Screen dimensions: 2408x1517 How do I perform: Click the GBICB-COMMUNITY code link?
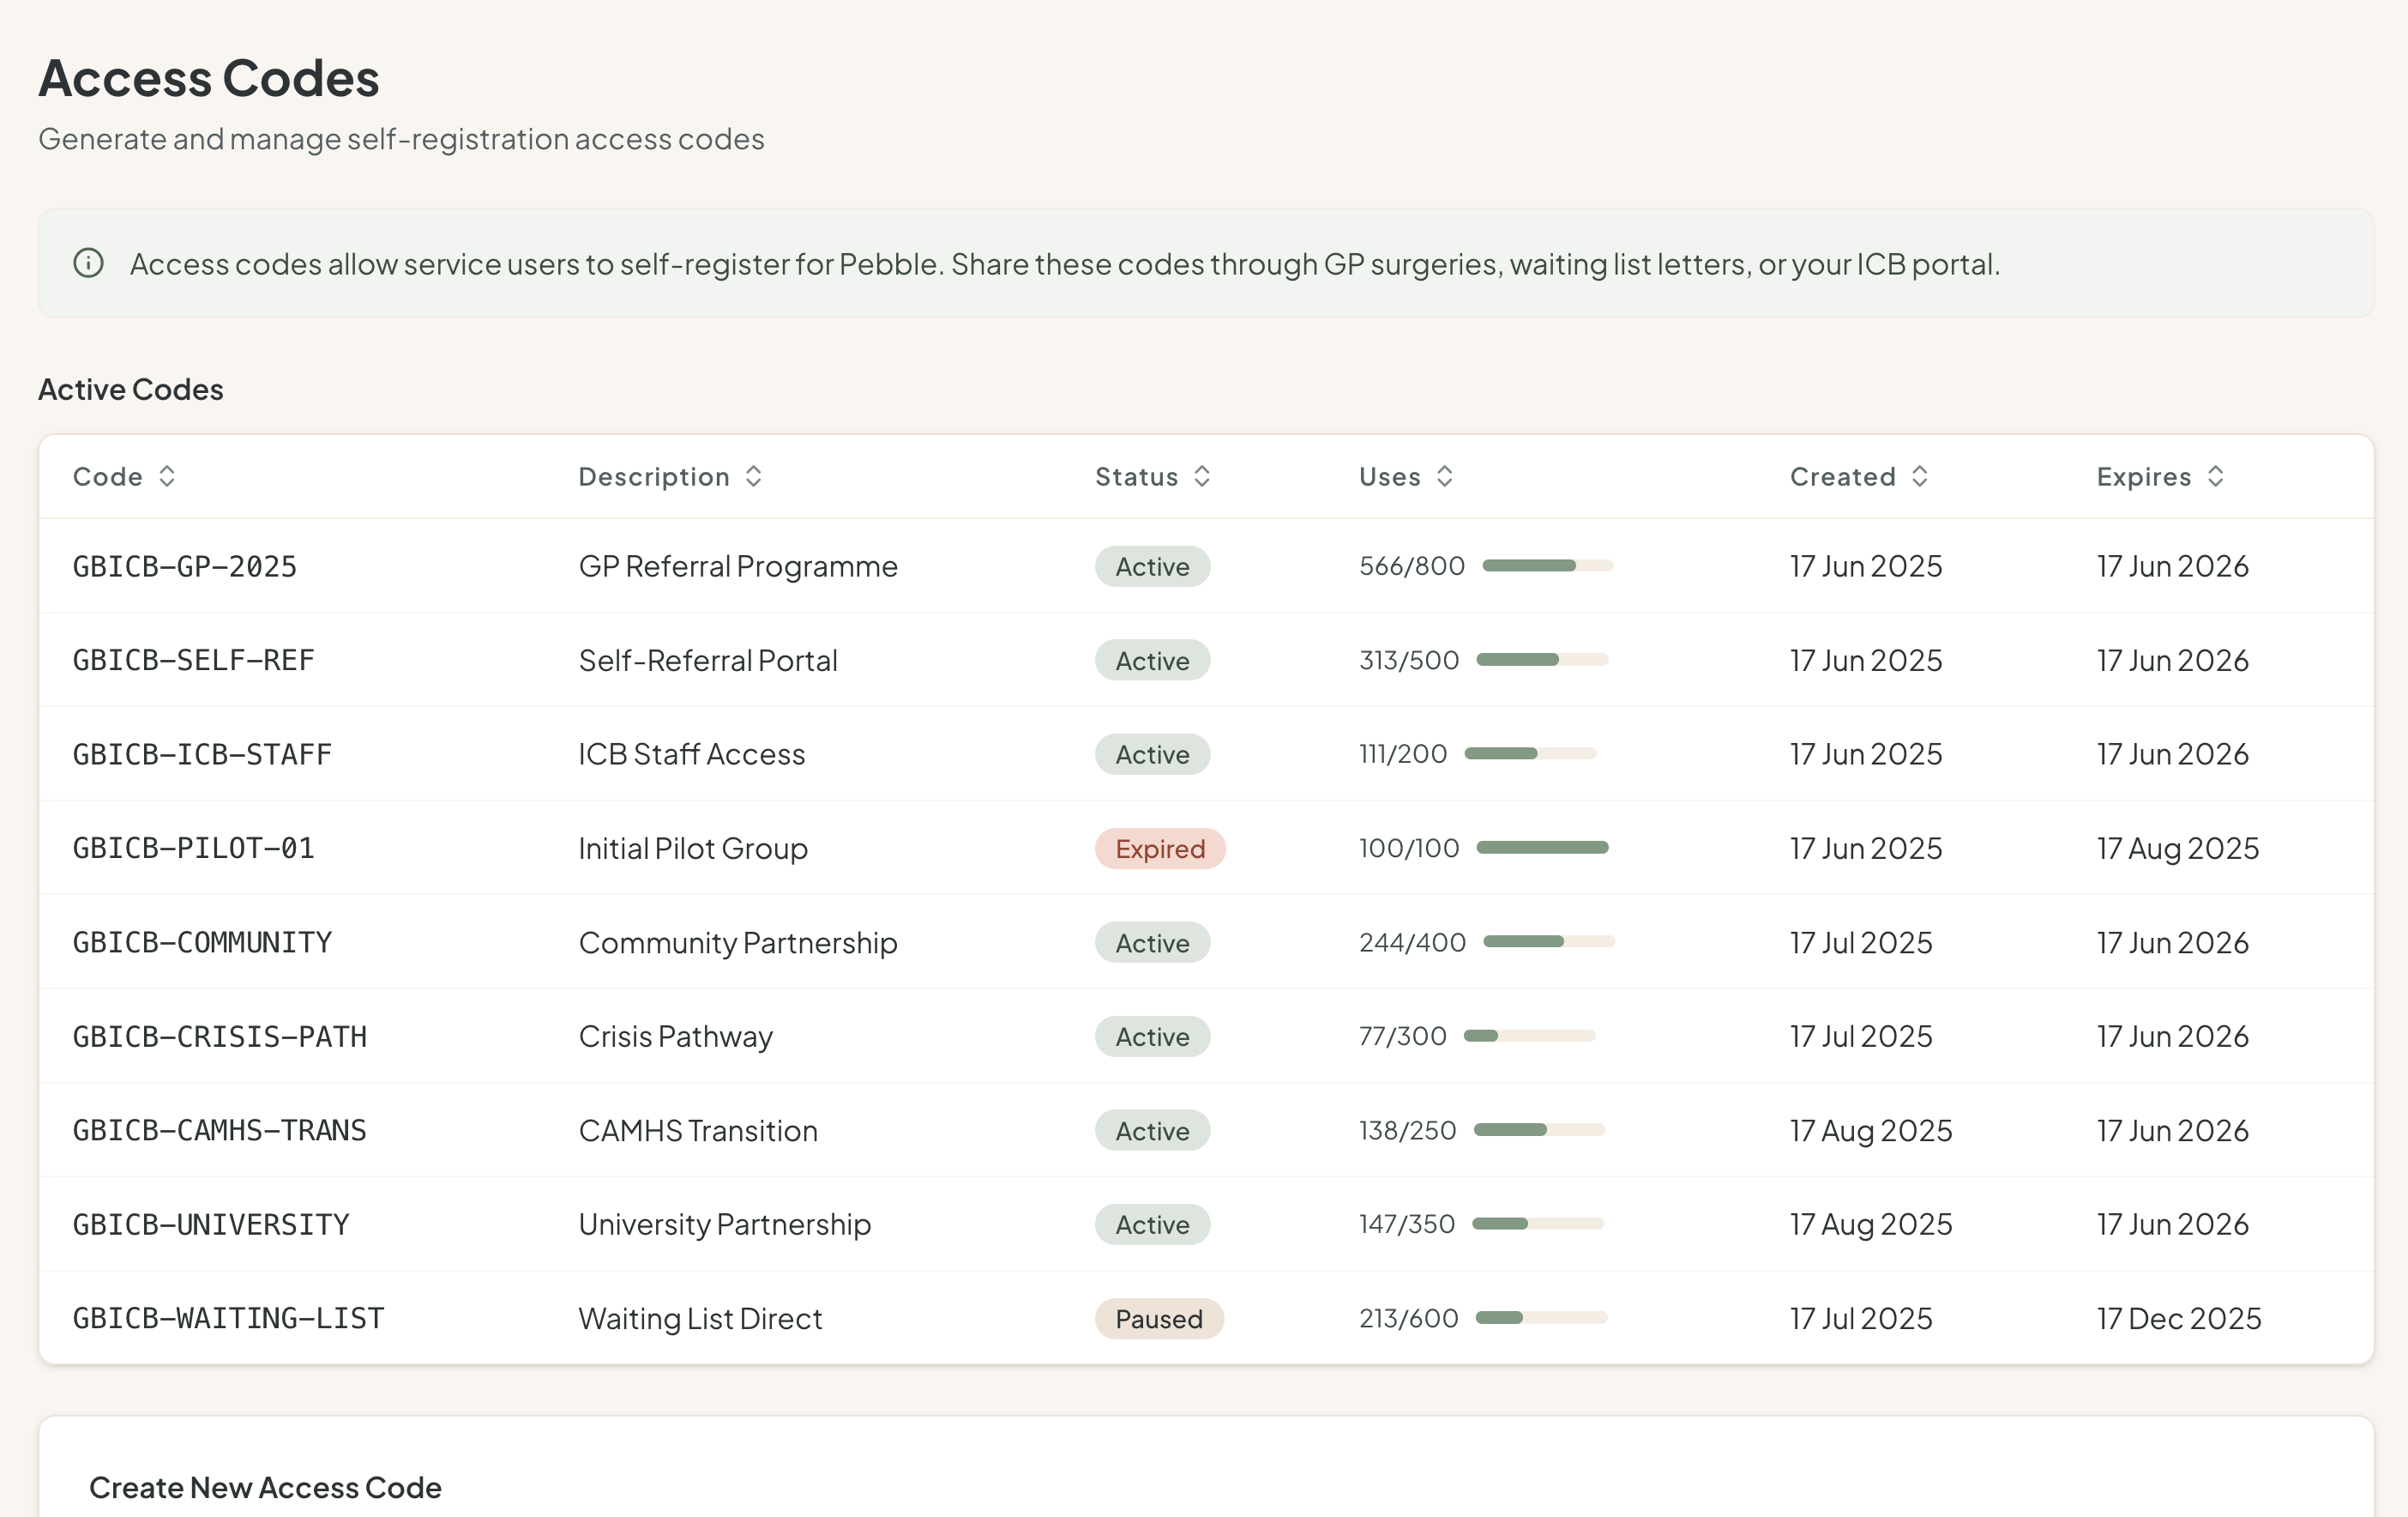[x=202, y=941]
